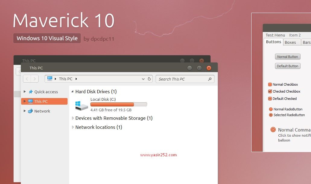Expand the Network tree node arrow
This screenshot has height=184, width=311.
click(25, 111)
